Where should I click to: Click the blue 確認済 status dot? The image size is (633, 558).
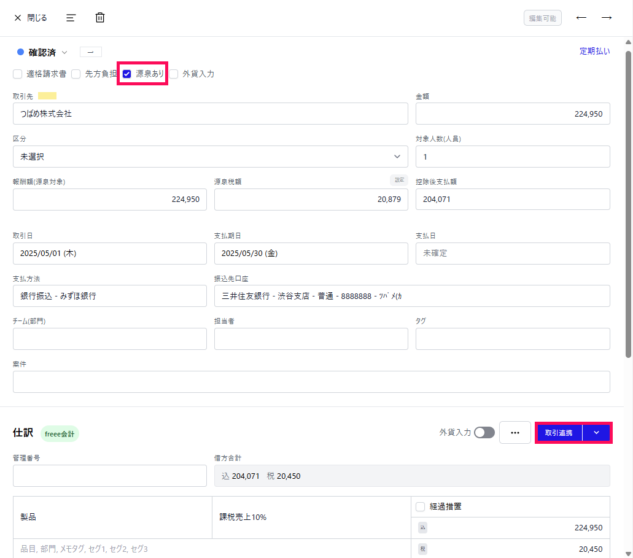point(21,52)
